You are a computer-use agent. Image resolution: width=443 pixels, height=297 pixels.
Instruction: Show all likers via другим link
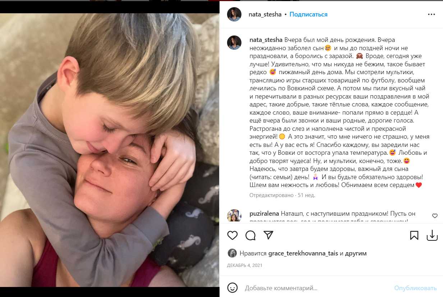pyautogui.click(x=356, y=253)
